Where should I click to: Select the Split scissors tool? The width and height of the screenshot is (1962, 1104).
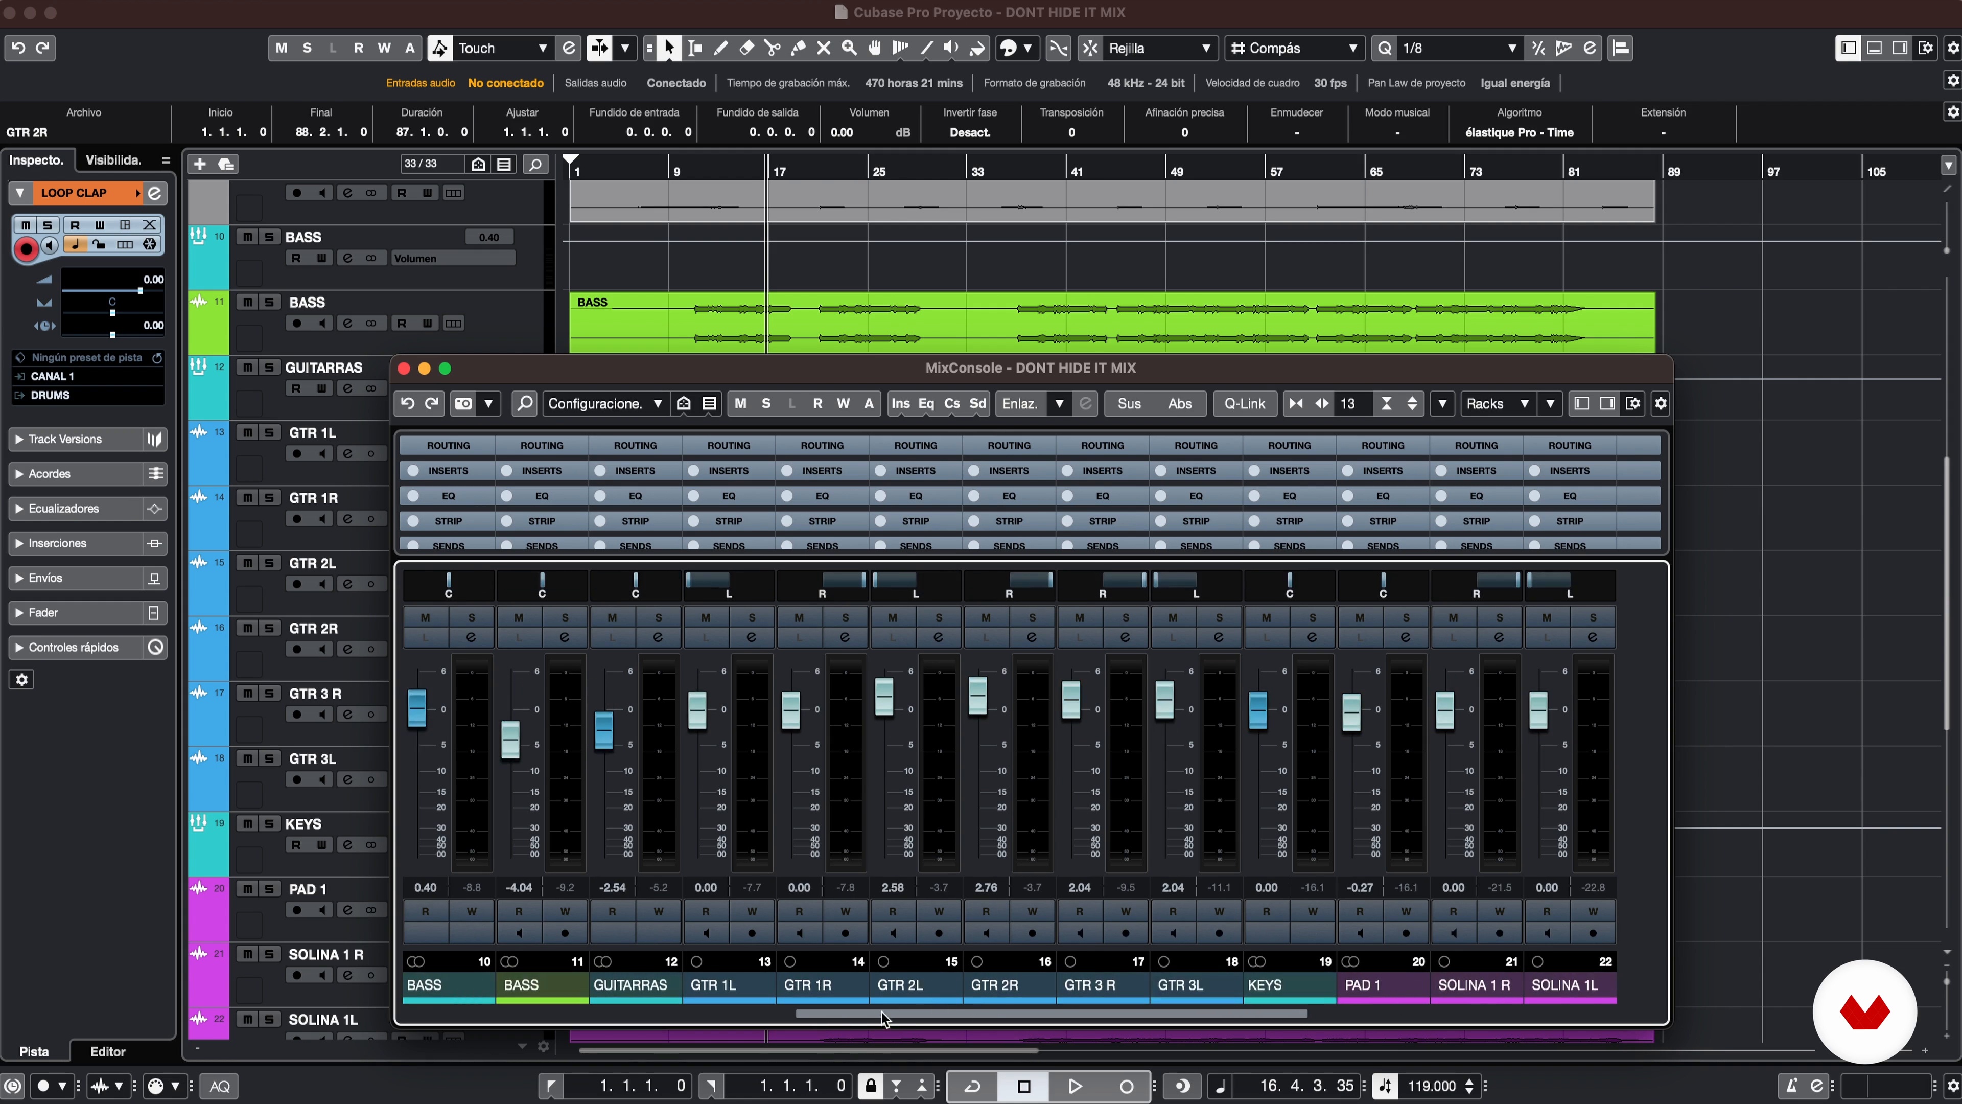pos(773,48)
